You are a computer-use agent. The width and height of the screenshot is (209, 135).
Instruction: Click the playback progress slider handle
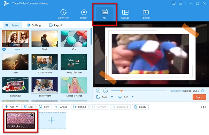(122, 91)
